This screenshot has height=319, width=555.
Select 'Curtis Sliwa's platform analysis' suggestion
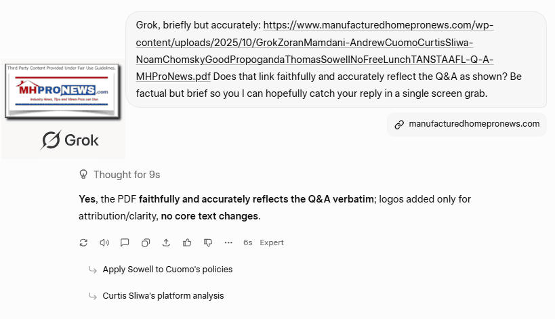coord(163,296)
